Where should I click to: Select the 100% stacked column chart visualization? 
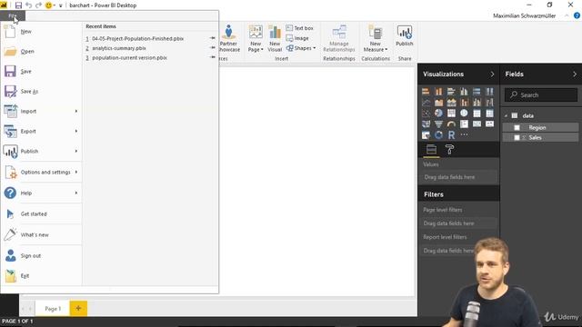[x=489, y=92]
